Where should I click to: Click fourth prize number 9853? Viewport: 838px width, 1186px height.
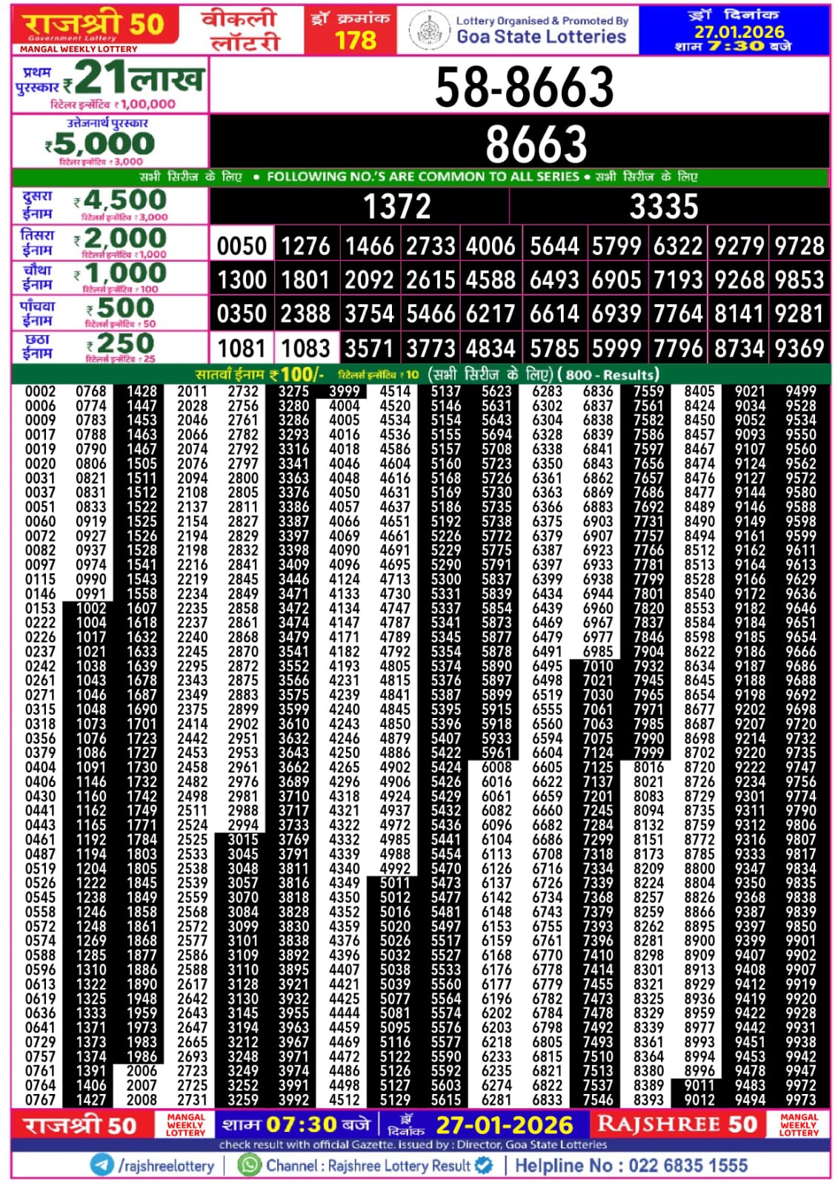[799, 280]
